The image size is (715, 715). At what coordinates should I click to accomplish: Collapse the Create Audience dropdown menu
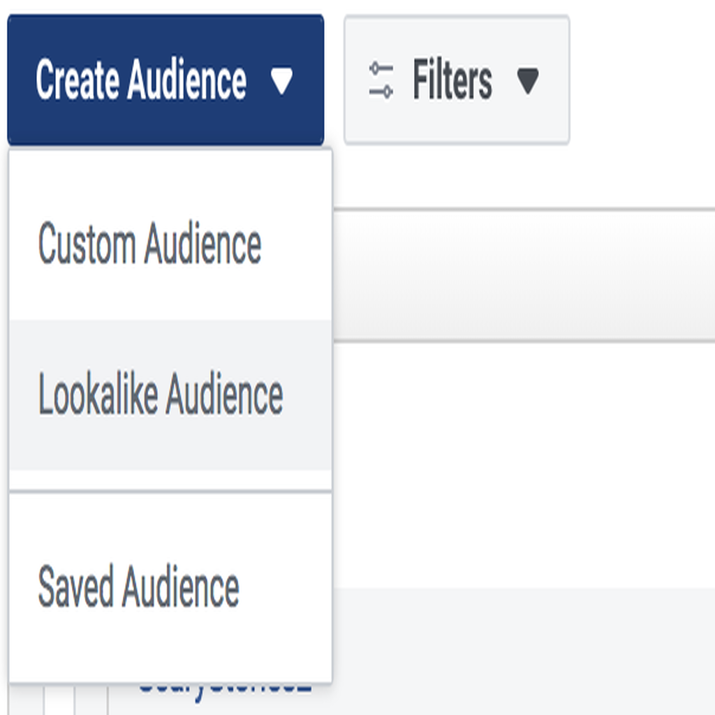[x=165, y=80]
